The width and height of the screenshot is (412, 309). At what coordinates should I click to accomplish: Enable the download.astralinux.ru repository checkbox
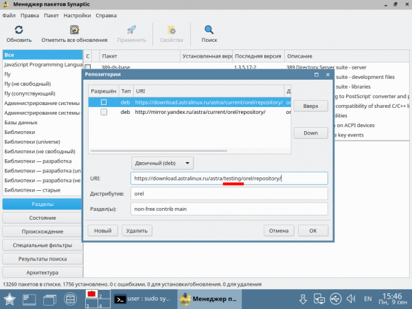click(104, 102)
